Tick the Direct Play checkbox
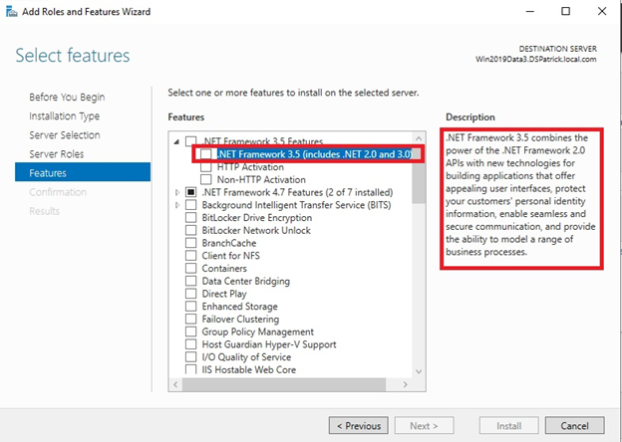Viewport: 622px width, 442px height. (190, 294)
